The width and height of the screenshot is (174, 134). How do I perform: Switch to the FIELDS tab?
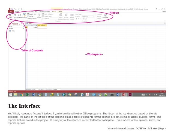click(x=54, y=11)
